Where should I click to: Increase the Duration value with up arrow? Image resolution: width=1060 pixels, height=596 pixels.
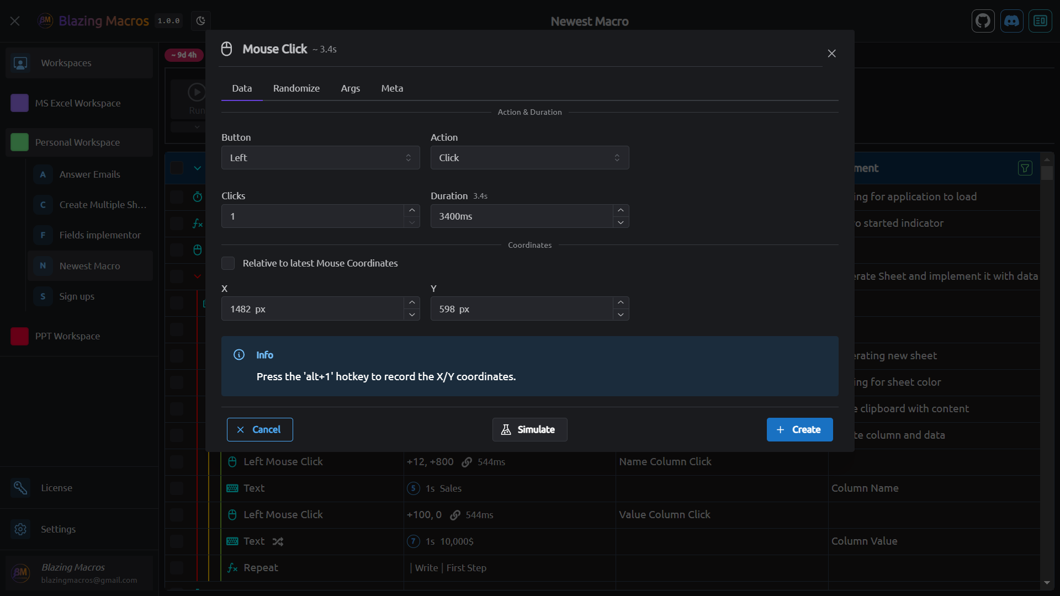tap(621, 210)
